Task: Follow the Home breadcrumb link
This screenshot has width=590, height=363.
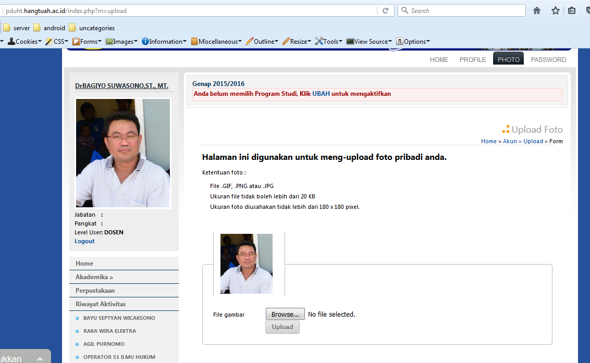Action: (x=489, y=141)
